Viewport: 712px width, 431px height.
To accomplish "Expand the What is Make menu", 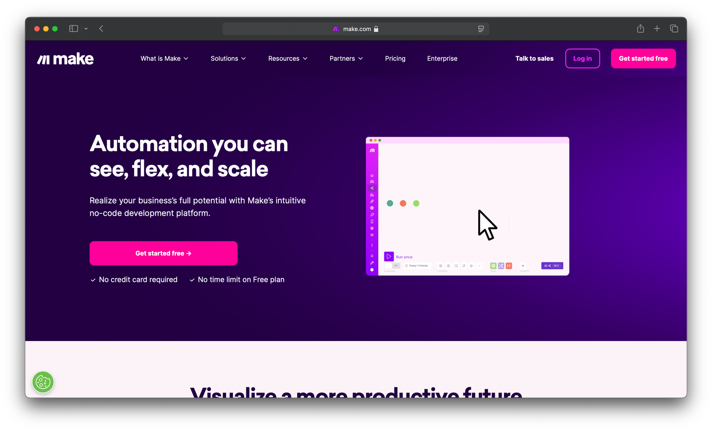I will click(164, 59).
